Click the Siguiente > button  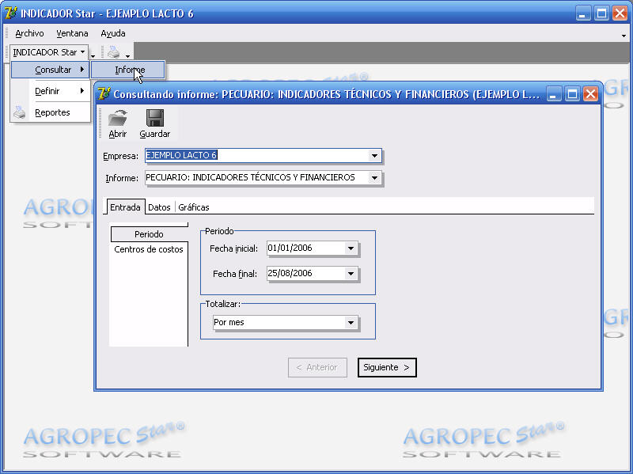click(x=387, y=367)
